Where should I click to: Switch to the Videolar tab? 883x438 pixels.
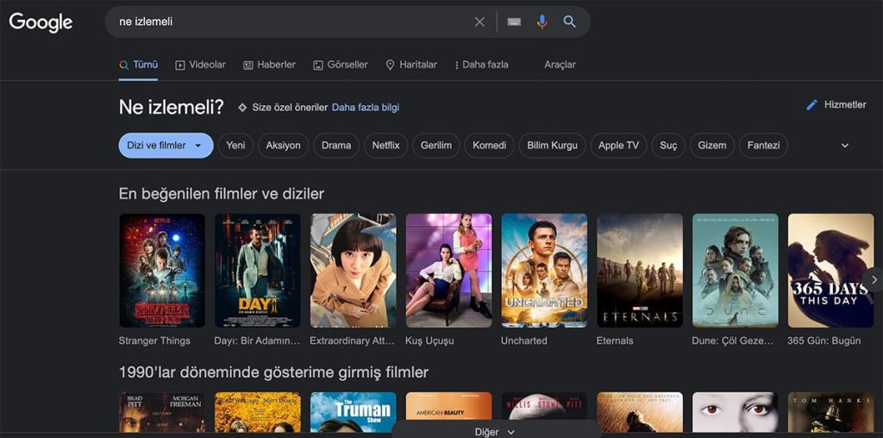coord(200,65)
